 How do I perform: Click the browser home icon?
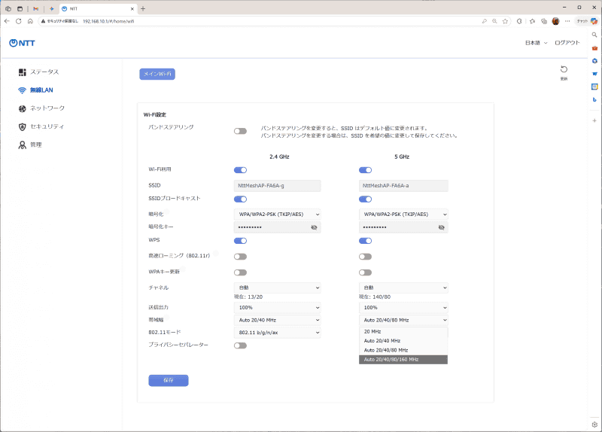tap(30, 21)
